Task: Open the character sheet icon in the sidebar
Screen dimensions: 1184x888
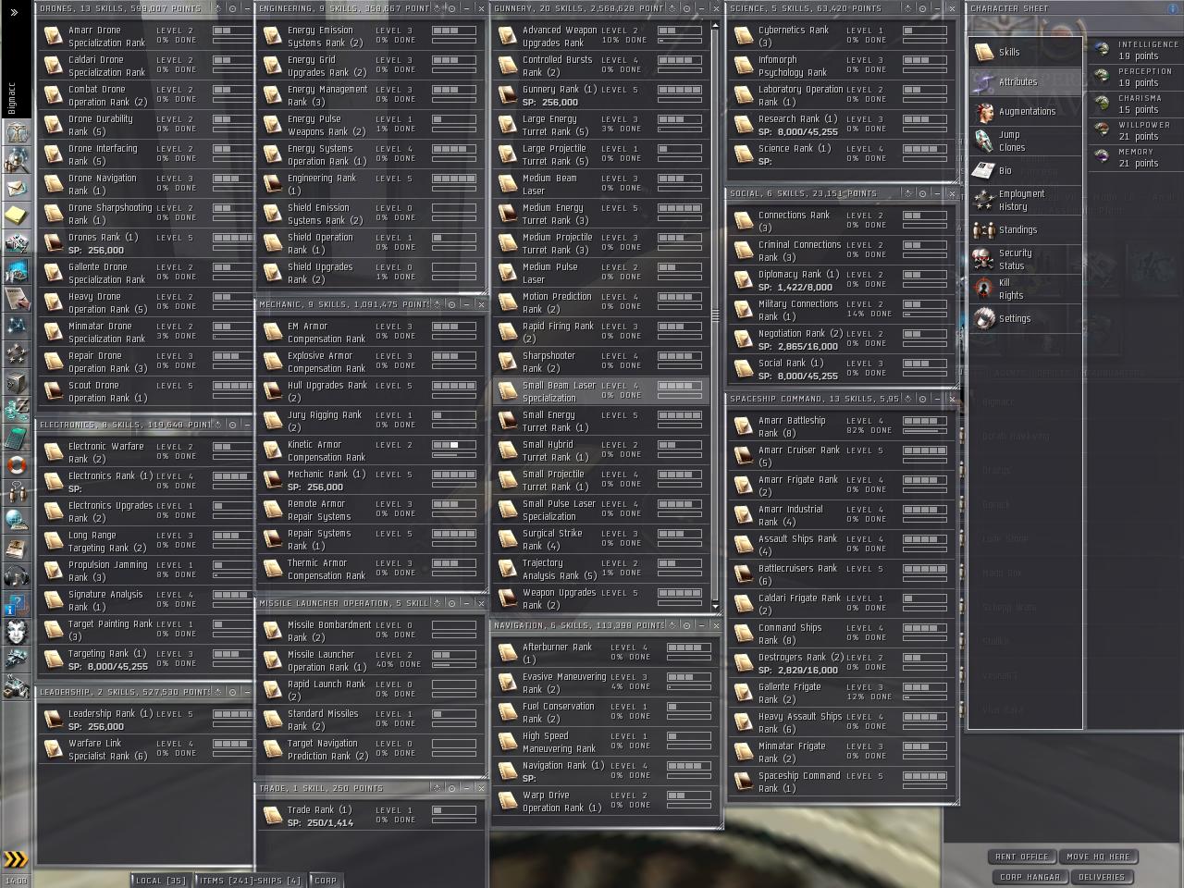Action: click(x=17, y=131)
